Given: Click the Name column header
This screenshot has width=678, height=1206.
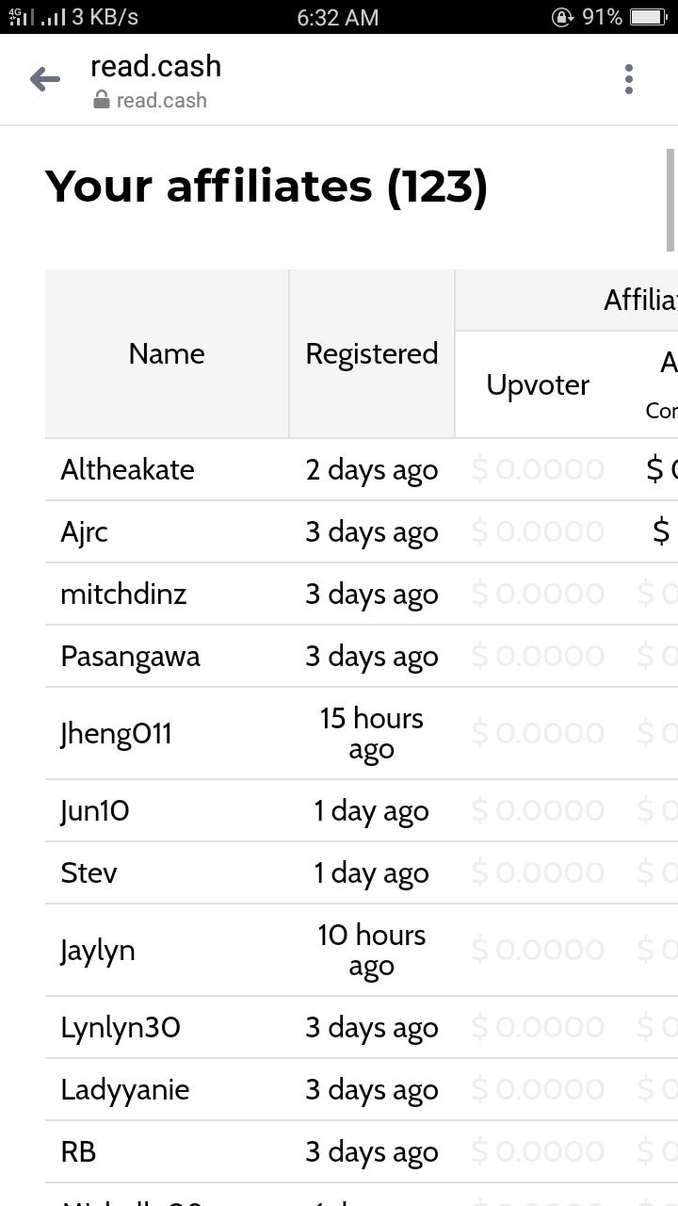Looking at the screenshot, I should coord(167,353).
